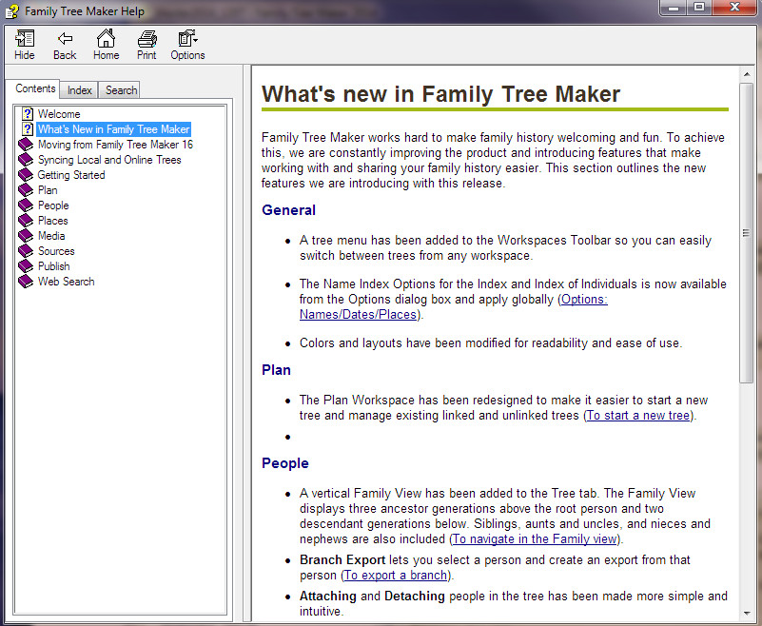The height and width of the screenshot is (626, 762).
Task: Expand book icon beside Syncing Local and Online Trees
Action: coord(26,160)
